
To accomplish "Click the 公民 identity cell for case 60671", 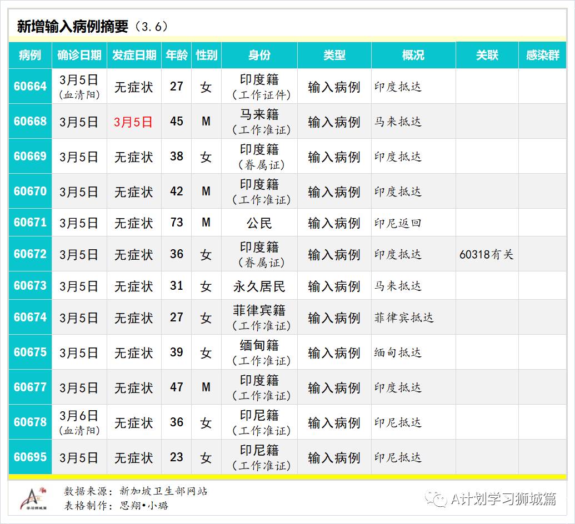I will (x=258, y=223).
